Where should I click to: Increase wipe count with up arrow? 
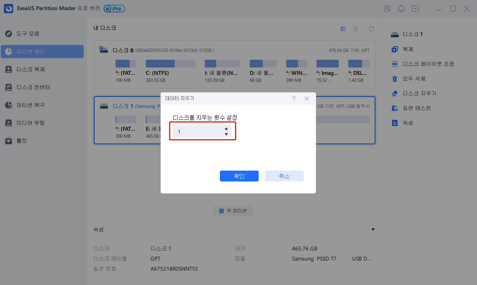coord(226,129)
